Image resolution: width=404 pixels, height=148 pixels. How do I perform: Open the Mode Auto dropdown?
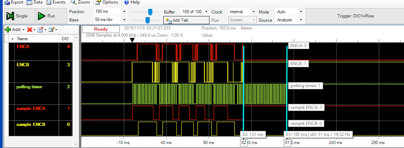pyautogui.click(x=301, y=12)
